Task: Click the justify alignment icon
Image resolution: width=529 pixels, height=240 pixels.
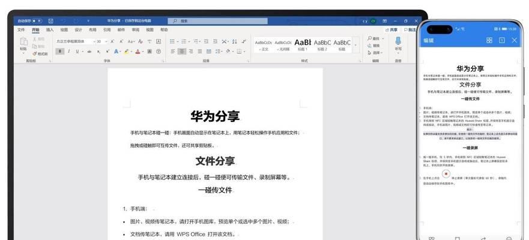Action: pyautogui.click(x=200, y=52)
